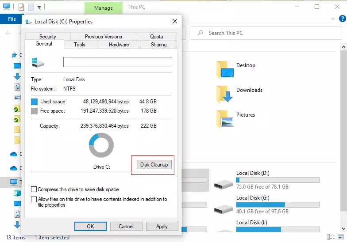
Task: Open Quick Access Toolbar customize dropdown arrow
Action: coord(39,8)
